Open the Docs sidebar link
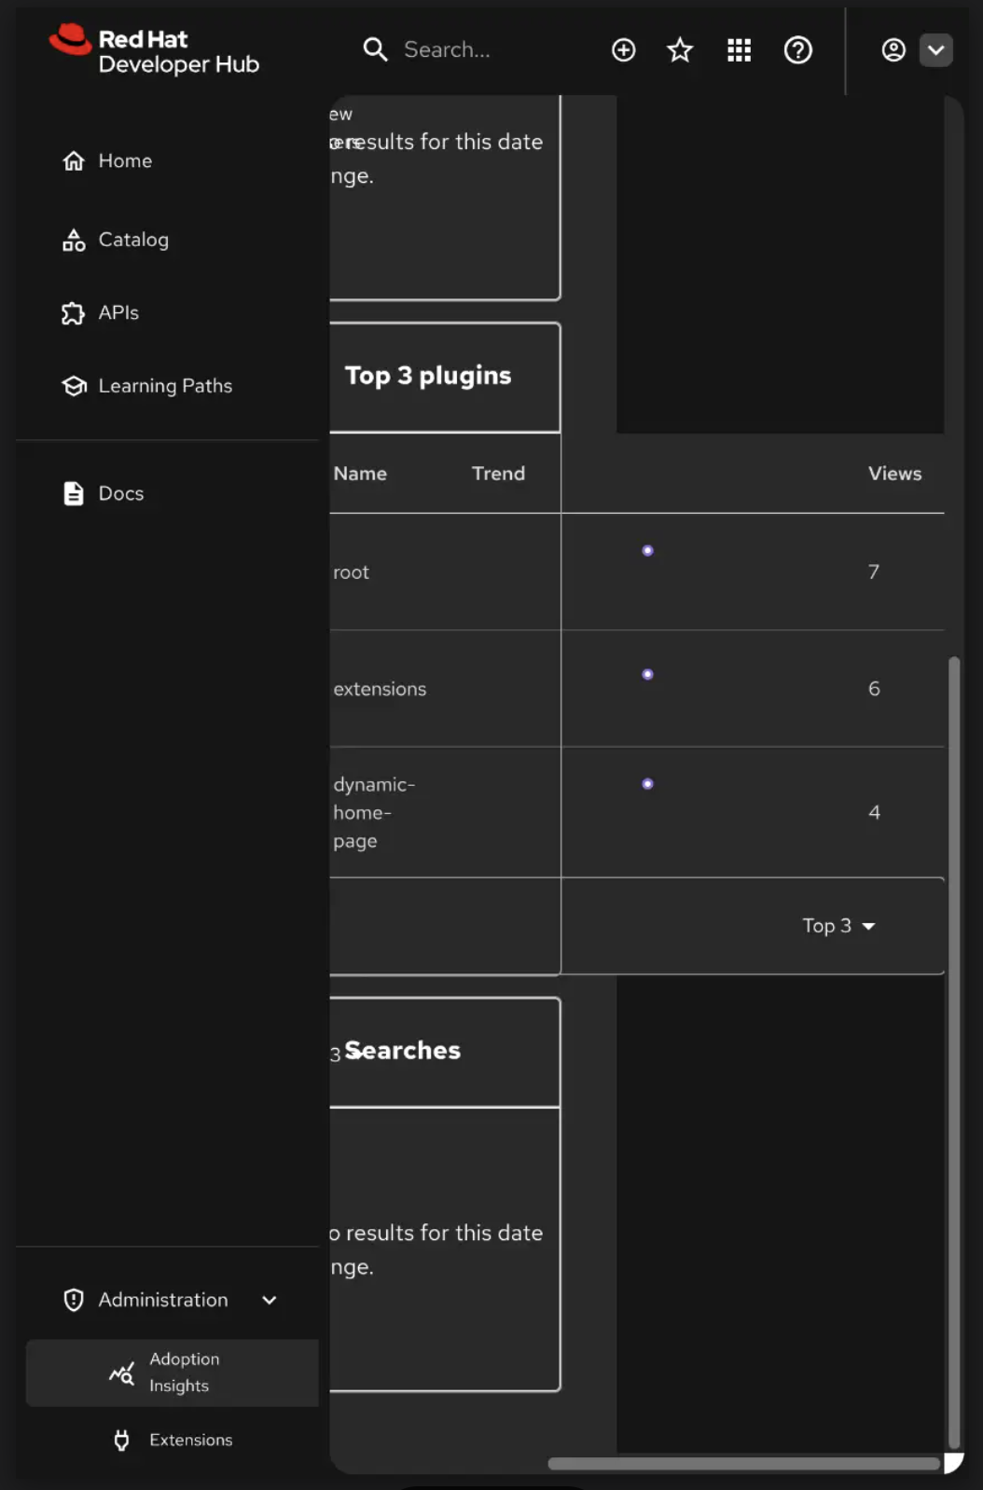 (121, 493)
